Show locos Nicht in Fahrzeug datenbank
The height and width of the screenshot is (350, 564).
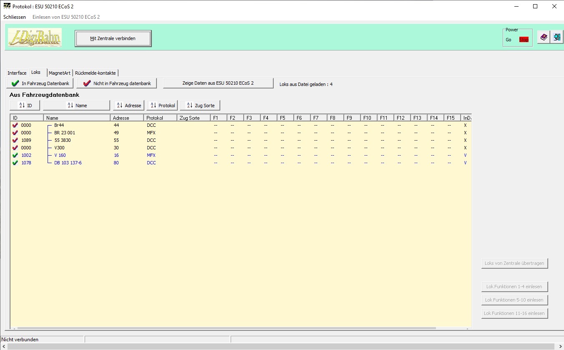tap(117, 83)
